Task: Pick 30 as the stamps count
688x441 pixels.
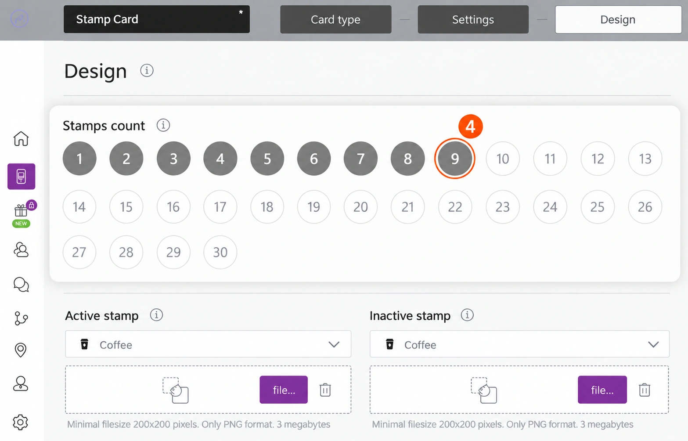Action: [x=220, y=252]
